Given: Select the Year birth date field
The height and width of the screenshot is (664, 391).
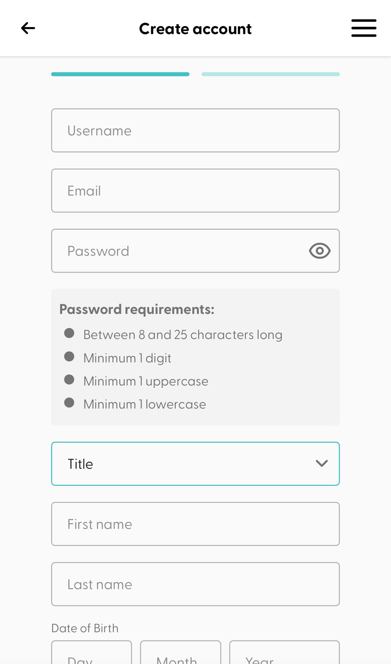Looking at the screenshot, I should [284, 654].
